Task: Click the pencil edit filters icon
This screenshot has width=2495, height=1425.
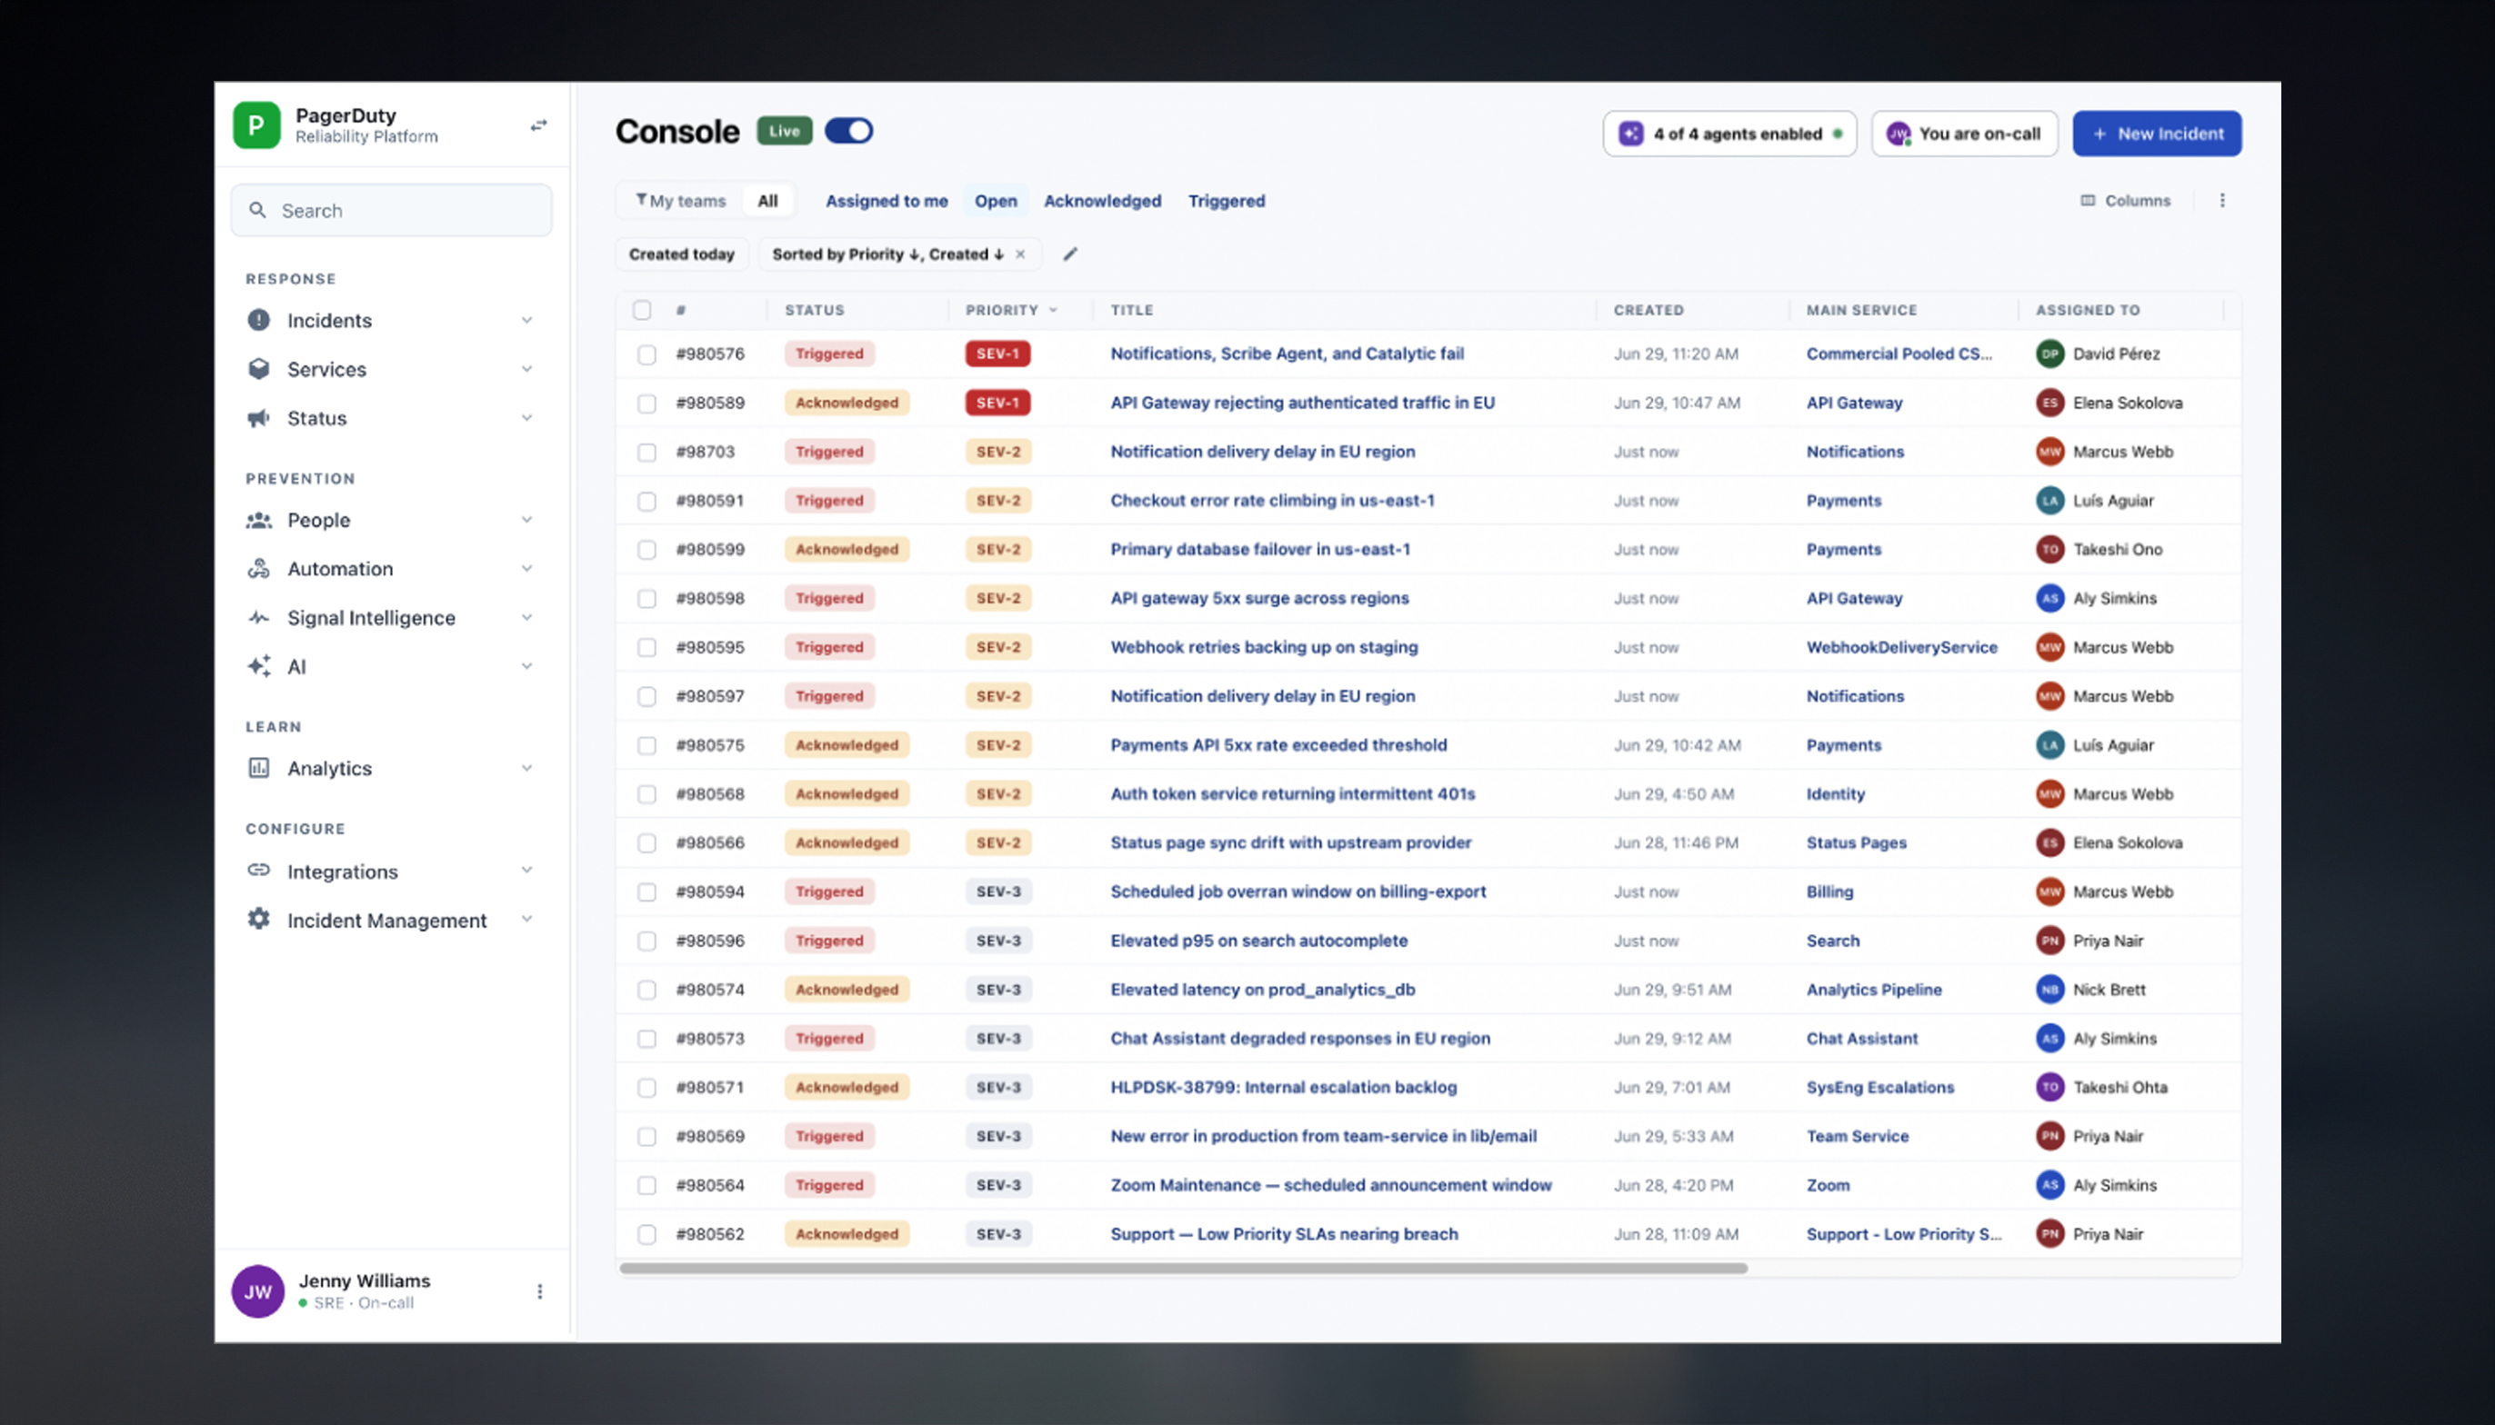Action: point(1070,254)
